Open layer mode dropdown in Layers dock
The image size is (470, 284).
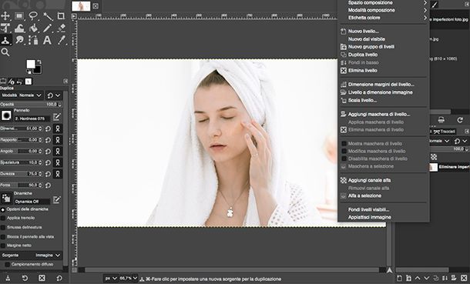pyautogui.click(x=439, y=141)
